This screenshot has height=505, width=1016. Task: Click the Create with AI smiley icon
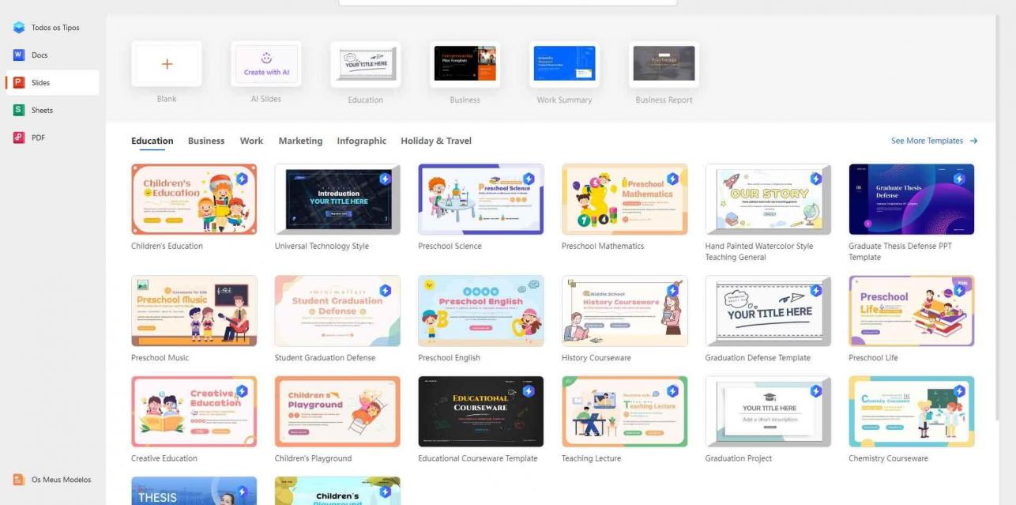pos(266,58)
